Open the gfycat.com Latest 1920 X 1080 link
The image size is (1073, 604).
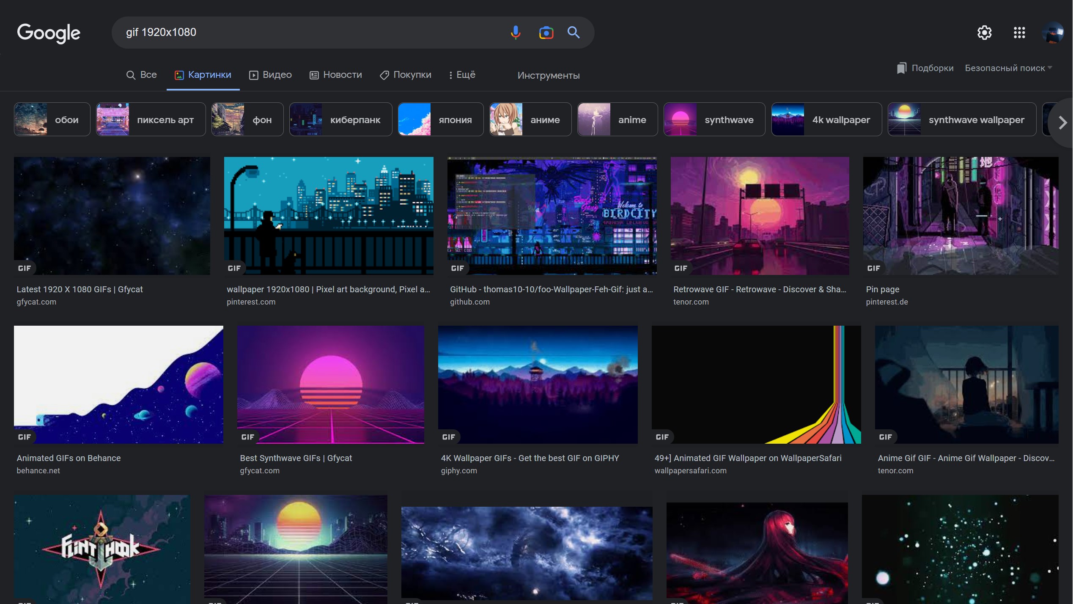(80, 289)
